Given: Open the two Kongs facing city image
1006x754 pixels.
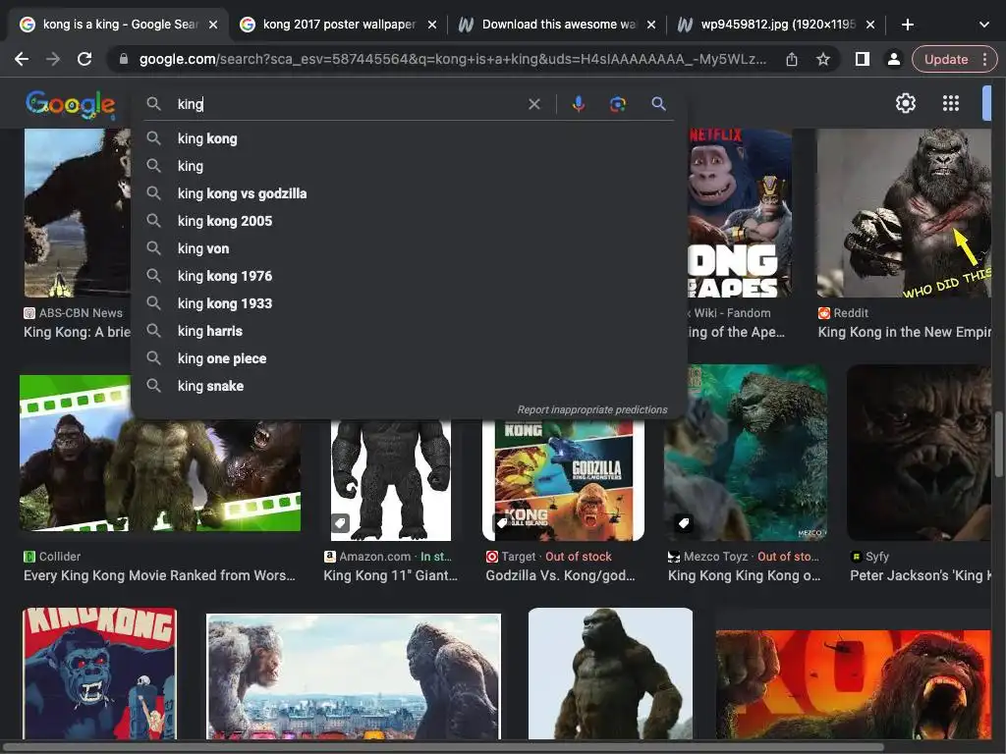Looking at the screenshot, I should [354, 676].
